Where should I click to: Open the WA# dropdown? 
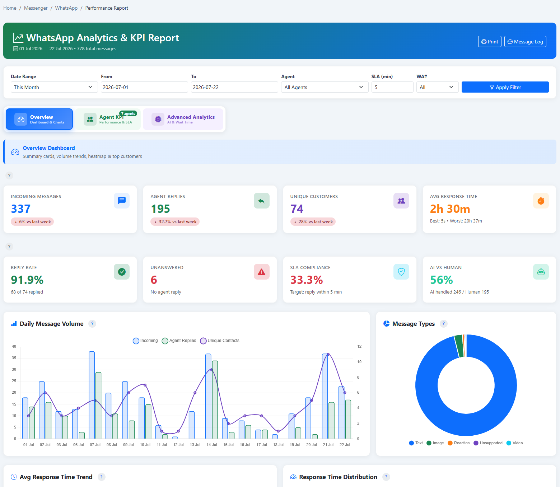(x=437, y=87)
